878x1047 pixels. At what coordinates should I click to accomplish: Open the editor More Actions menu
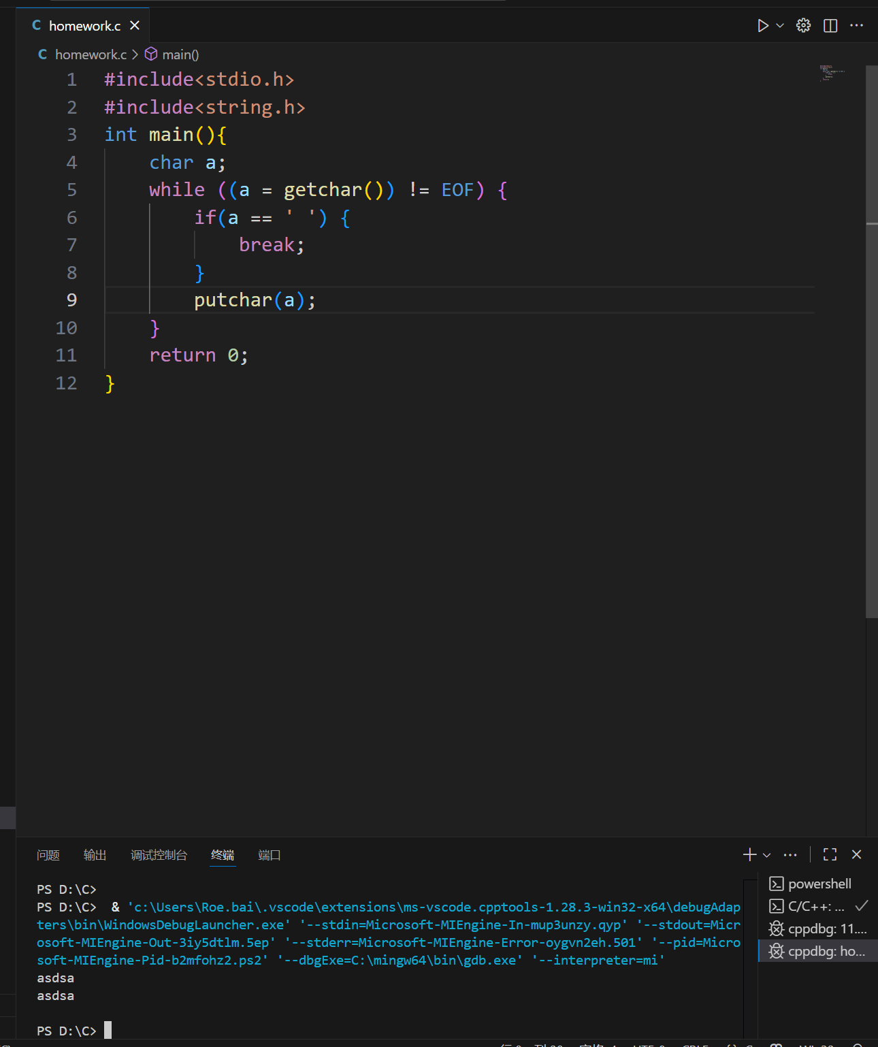click(x=857, y=26)
